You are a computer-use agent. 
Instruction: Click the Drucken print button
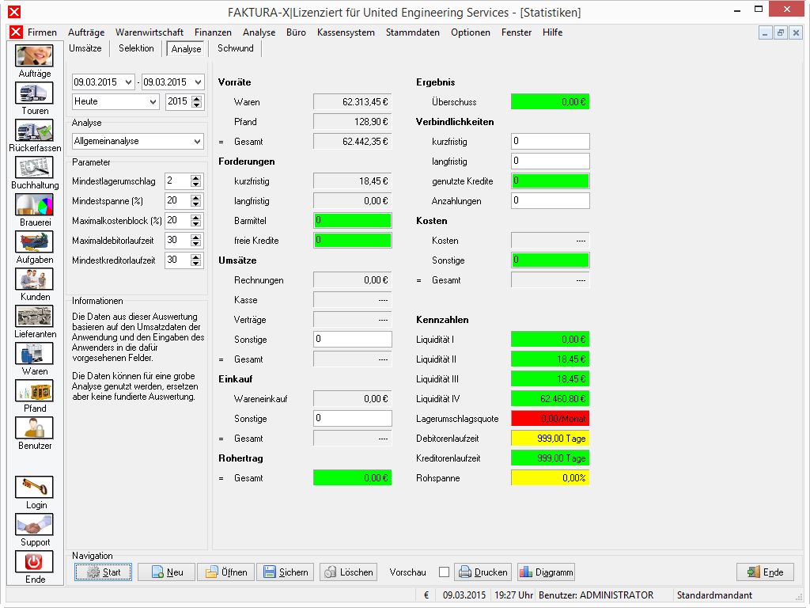(x=483, y=572)
